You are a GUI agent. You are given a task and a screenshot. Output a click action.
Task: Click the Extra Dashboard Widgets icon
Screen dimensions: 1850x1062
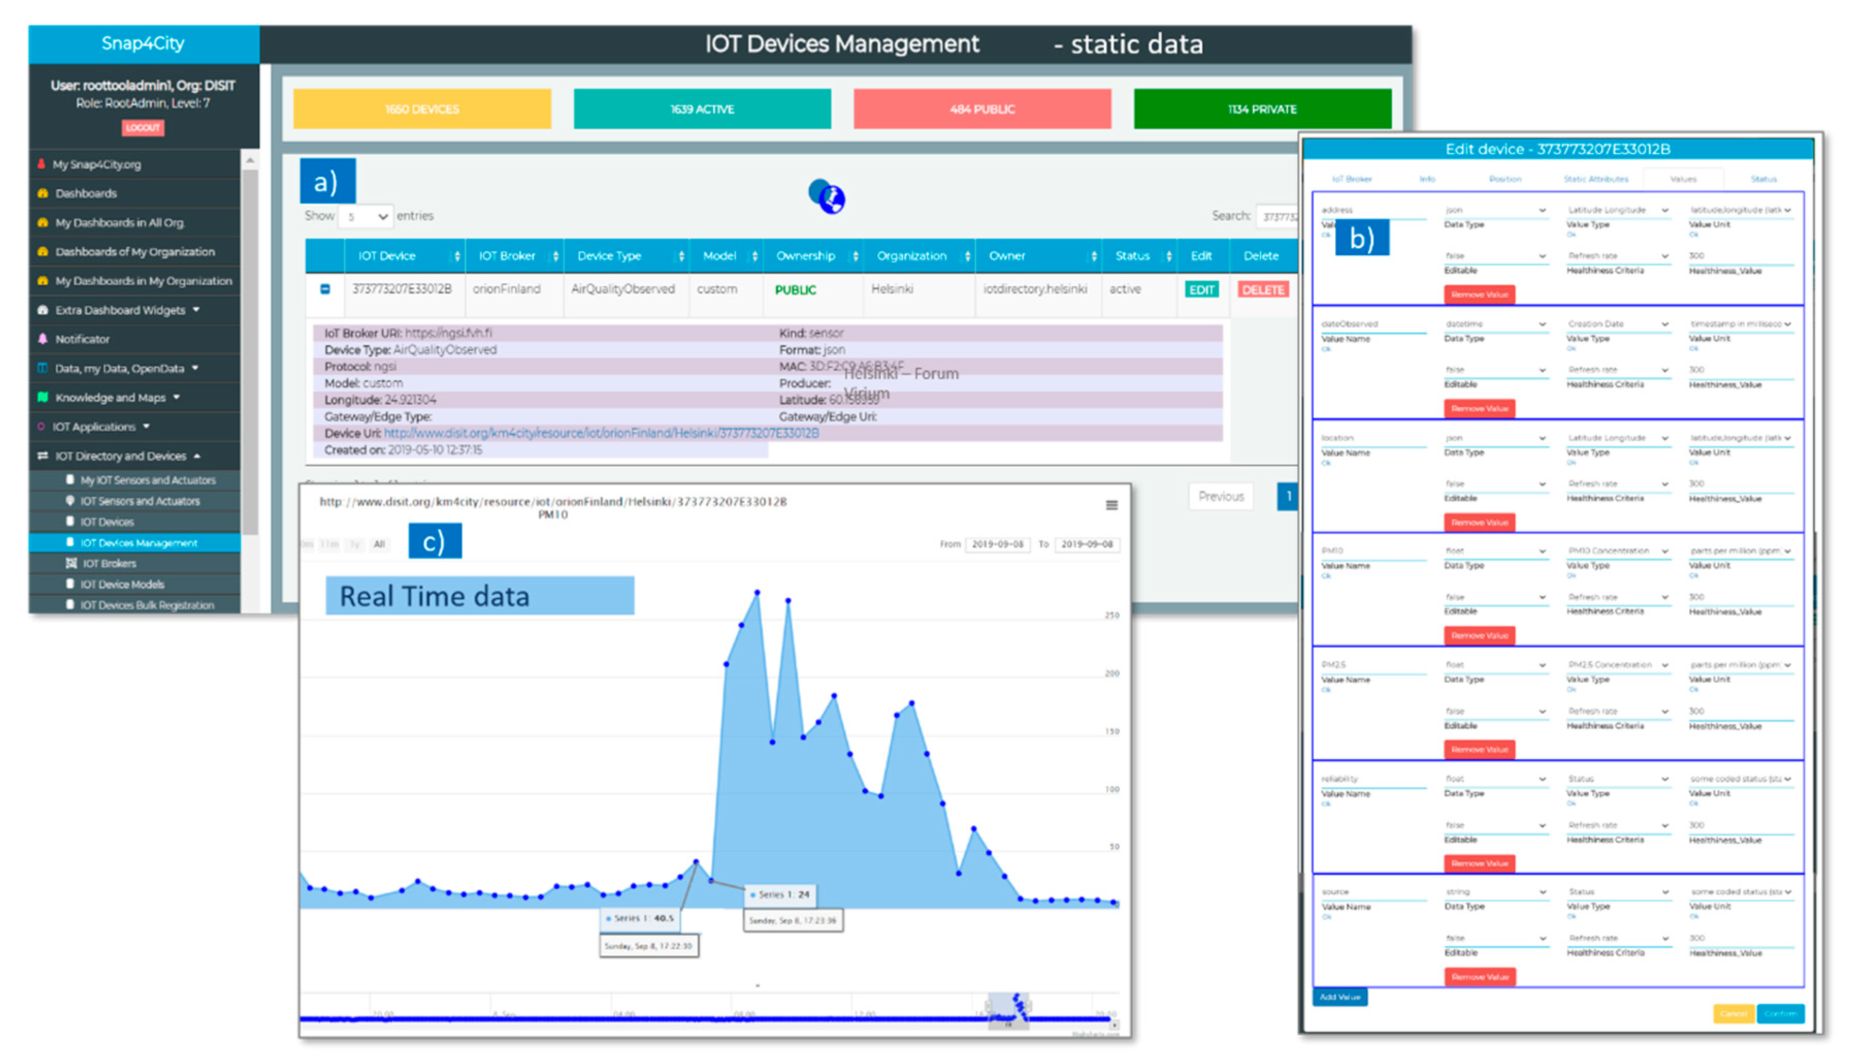click(x=42, y=310)
